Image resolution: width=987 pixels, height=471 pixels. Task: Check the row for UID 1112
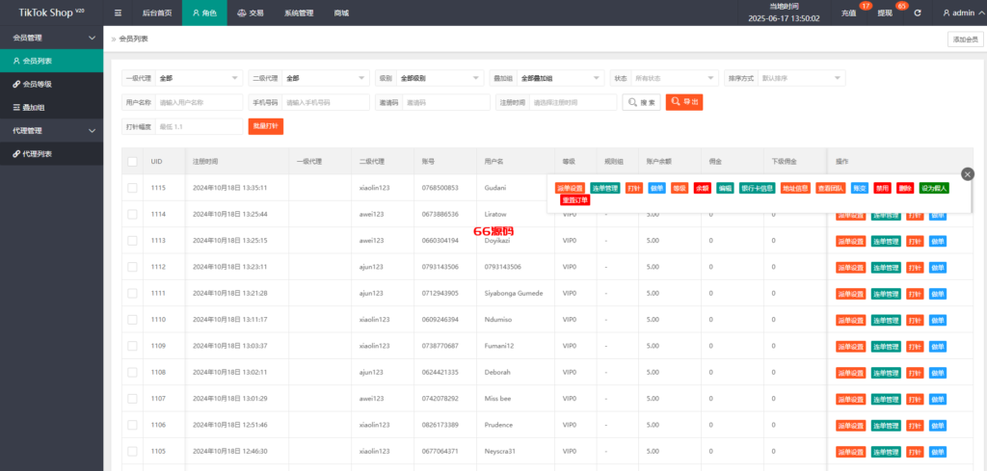coord(132,267)
